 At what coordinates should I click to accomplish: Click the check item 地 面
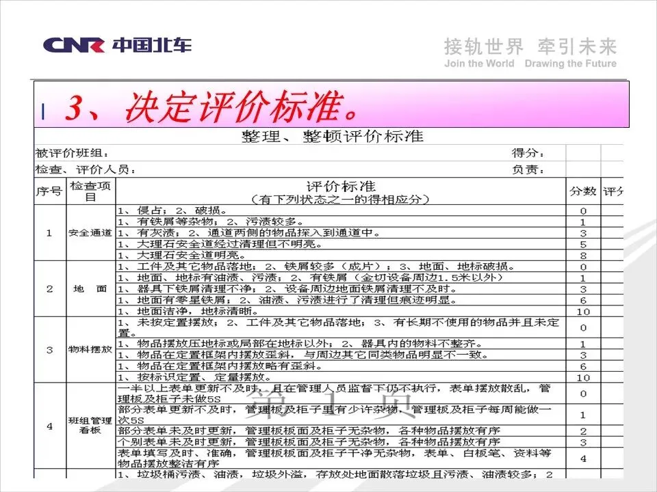click(x=90, y=288)
